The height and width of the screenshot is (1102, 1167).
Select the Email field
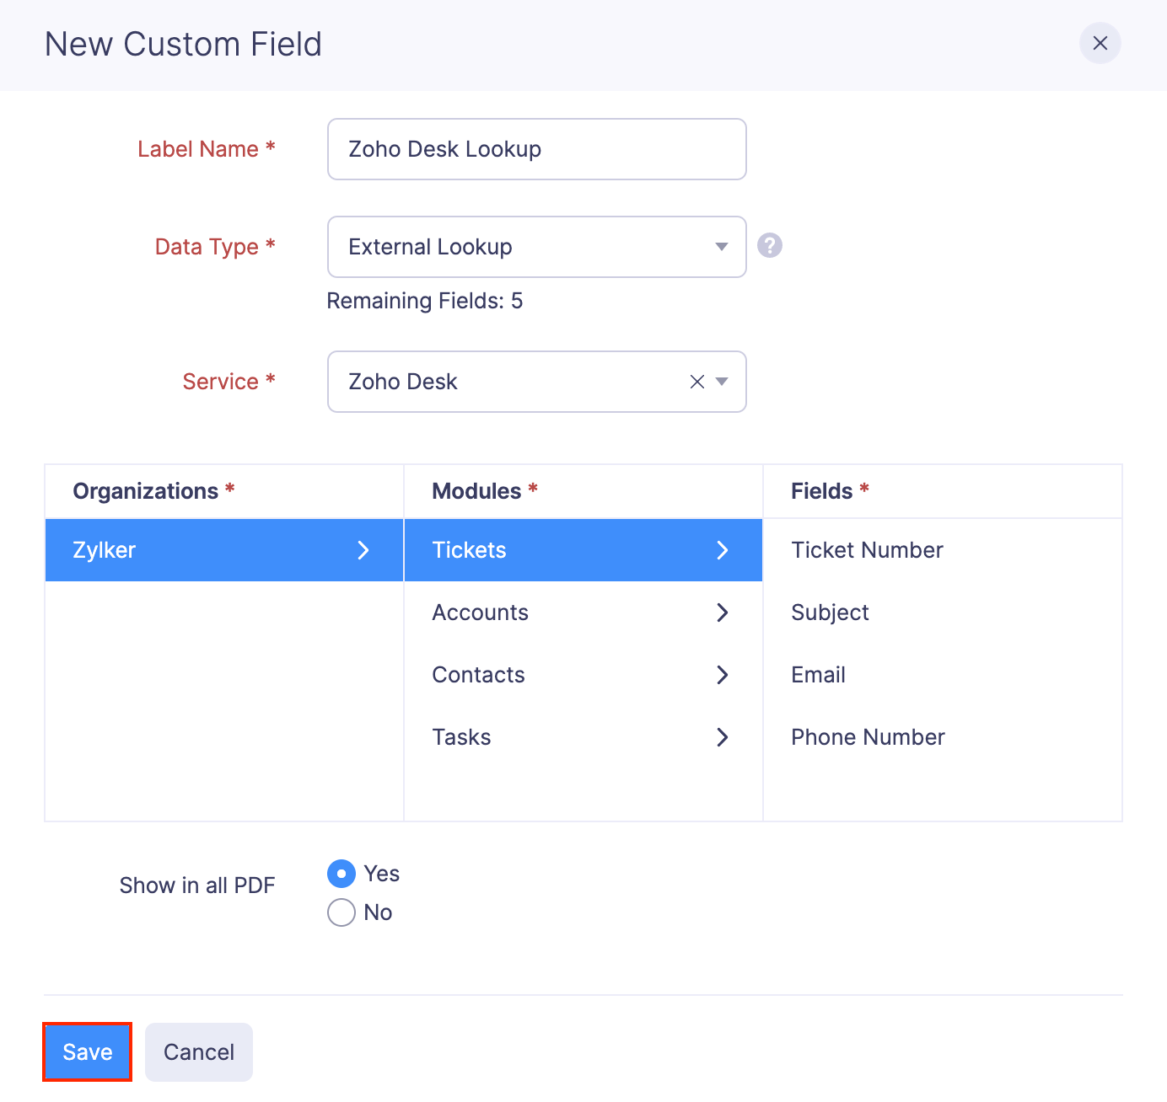[x=818, y=675]
